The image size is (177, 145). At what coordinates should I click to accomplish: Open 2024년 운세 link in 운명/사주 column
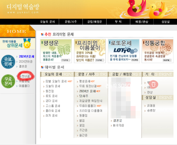pos(87,91)
